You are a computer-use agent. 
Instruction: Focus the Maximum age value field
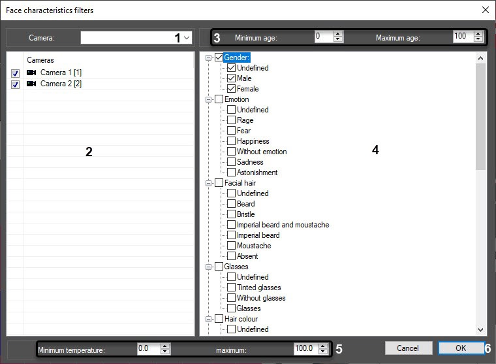click(x=463, y=37)
